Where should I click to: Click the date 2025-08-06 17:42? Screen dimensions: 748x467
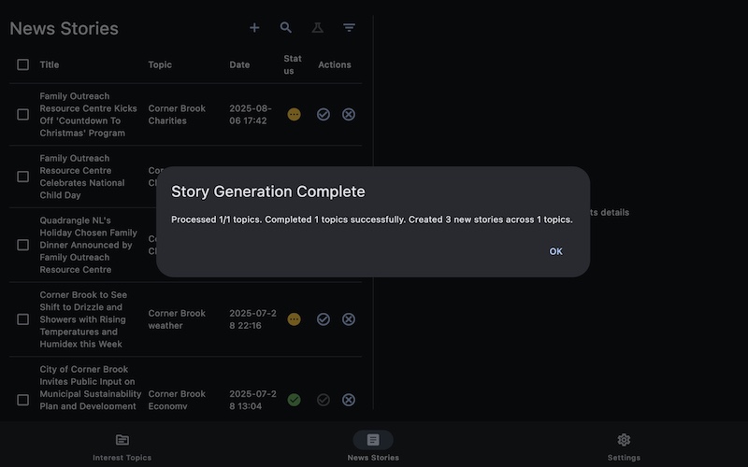click(x=251, y=114)
